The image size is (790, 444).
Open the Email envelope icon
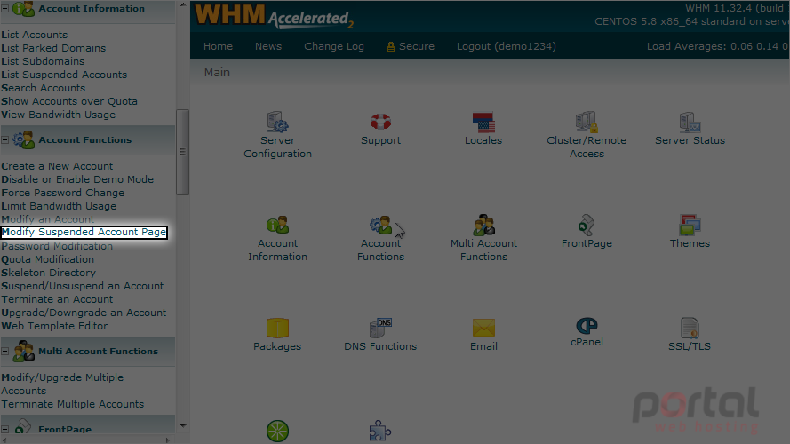(x=483, y=328)
